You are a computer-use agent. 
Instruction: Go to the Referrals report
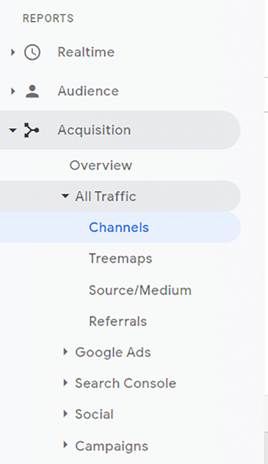(x=118, y=321)
